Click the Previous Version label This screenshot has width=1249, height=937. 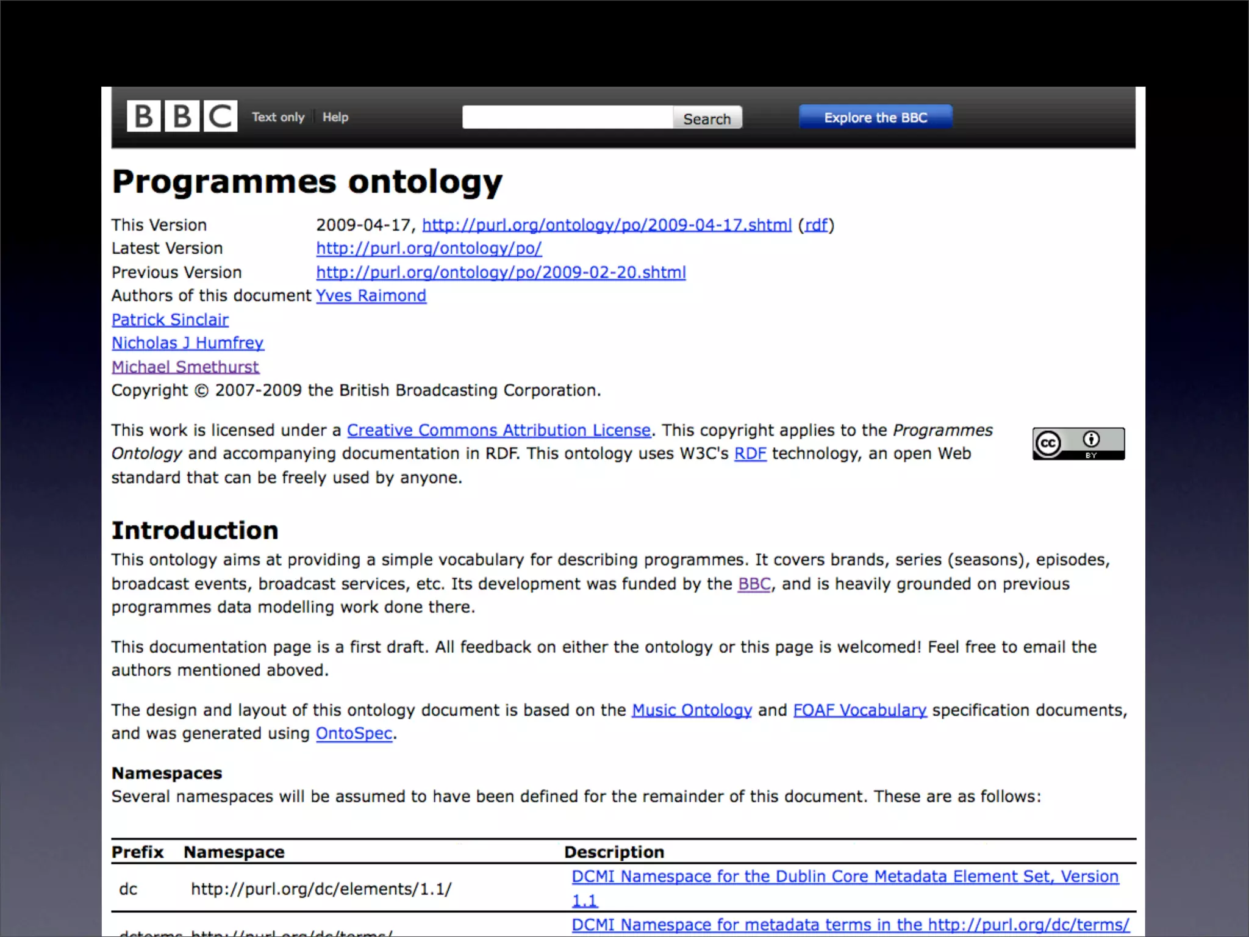(x=177, y=272)
